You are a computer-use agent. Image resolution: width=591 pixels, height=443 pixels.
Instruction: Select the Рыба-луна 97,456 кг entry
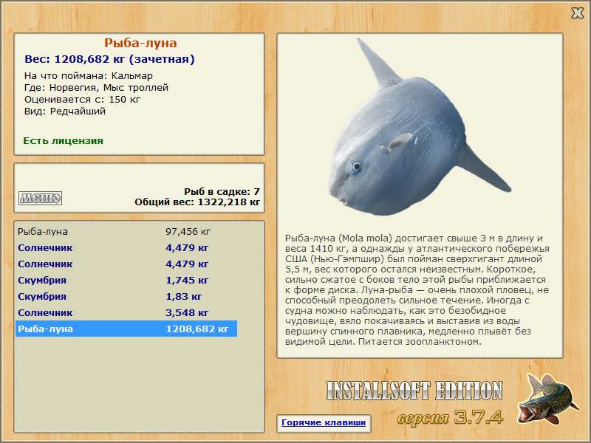click(126, 231)
